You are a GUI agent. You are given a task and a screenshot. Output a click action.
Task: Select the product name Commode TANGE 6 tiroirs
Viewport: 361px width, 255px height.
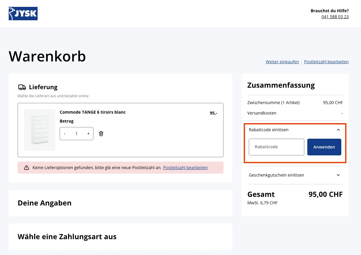[x=93, y=112]
